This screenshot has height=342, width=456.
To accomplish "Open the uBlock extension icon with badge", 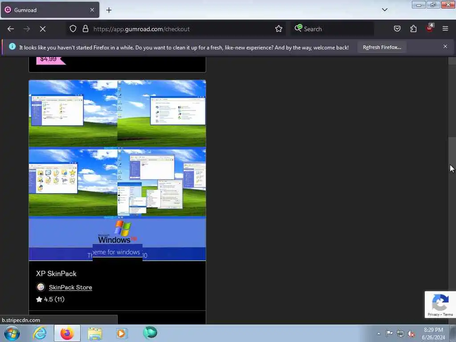I will (430, 28).
